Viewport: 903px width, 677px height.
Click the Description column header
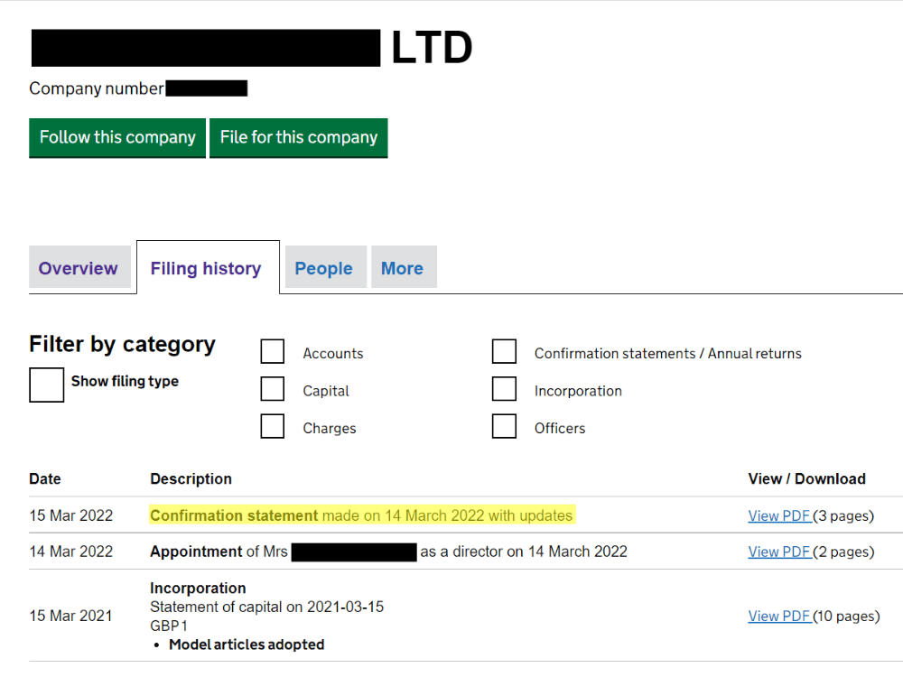(191, 478)
